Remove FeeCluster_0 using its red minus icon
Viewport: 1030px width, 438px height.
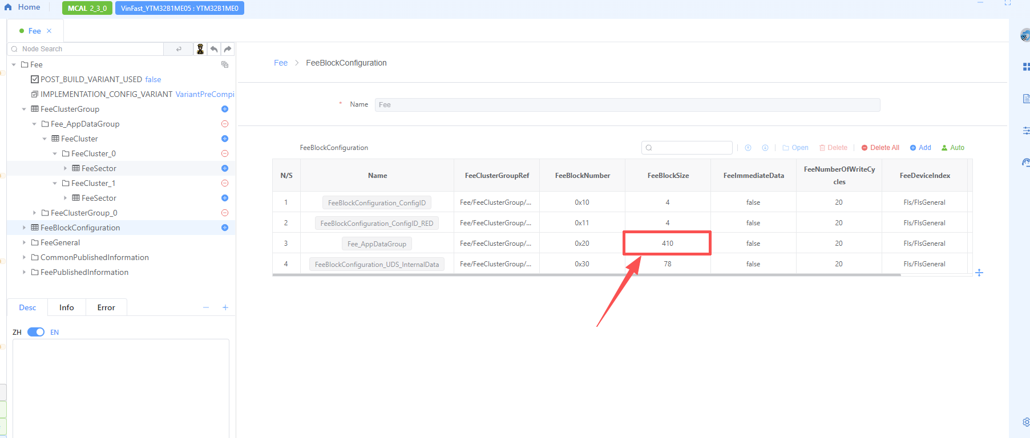click(x=225, y=153)
